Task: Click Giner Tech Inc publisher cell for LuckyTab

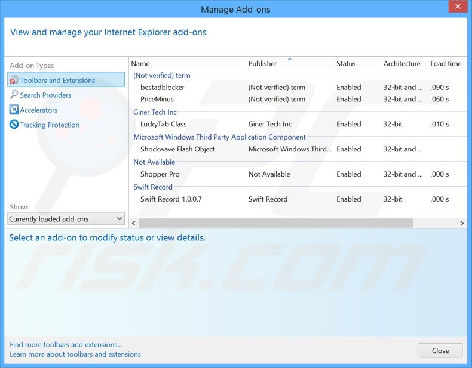Action: [x=269, y=124]
